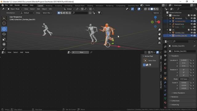The height and width of the screenshot is (111, 197).
Task: Hide the BezierCurve object in viewport
Action: click(191, 24)
